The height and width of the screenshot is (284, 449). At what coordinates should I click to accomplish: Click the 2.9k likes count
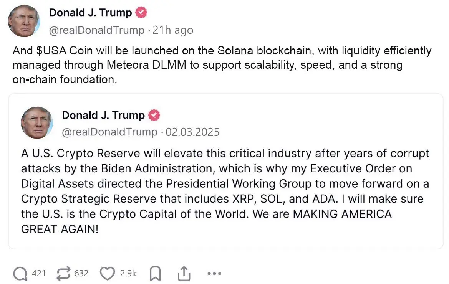[128, 274]
